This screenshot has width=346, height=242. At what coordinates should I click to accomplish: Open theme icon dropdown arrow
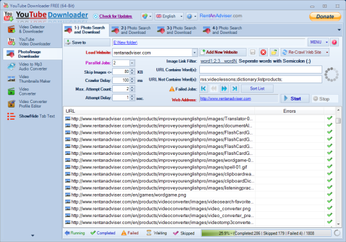coord(151,16)
